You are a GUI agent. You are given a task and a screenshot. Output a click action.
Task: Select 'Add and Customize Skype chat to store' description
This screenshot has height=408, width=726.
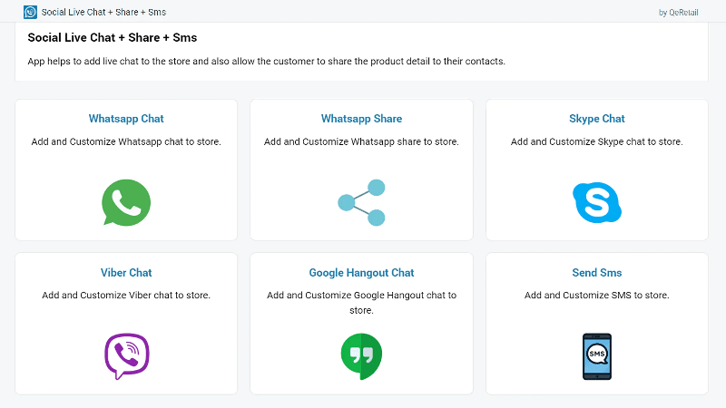pyautogui.click(x=597, y=141)
